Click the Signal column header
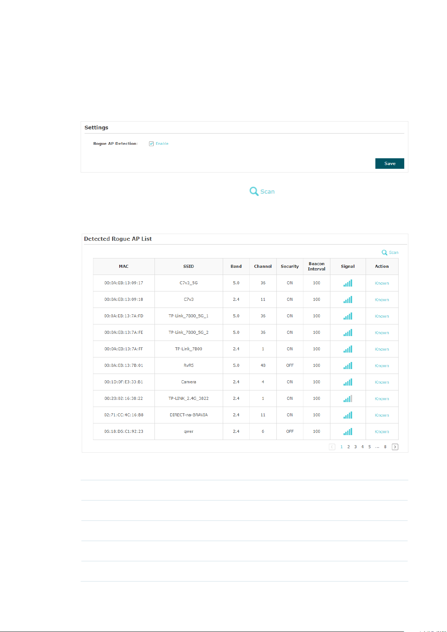 point(348,266)
